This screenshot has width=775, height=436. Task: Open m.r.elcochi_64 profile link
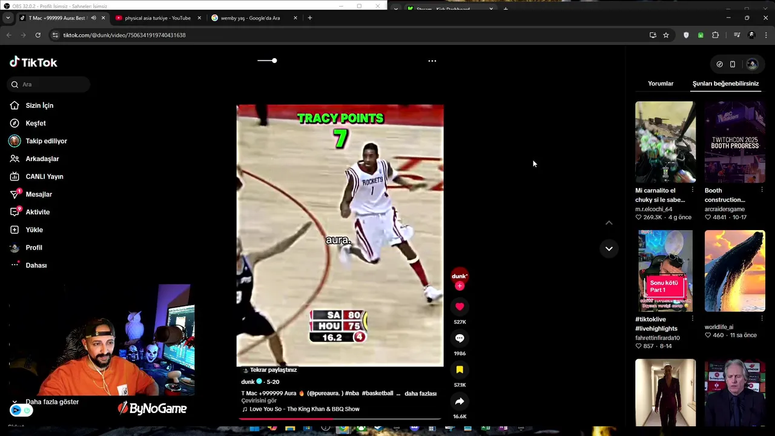[654, 209]
